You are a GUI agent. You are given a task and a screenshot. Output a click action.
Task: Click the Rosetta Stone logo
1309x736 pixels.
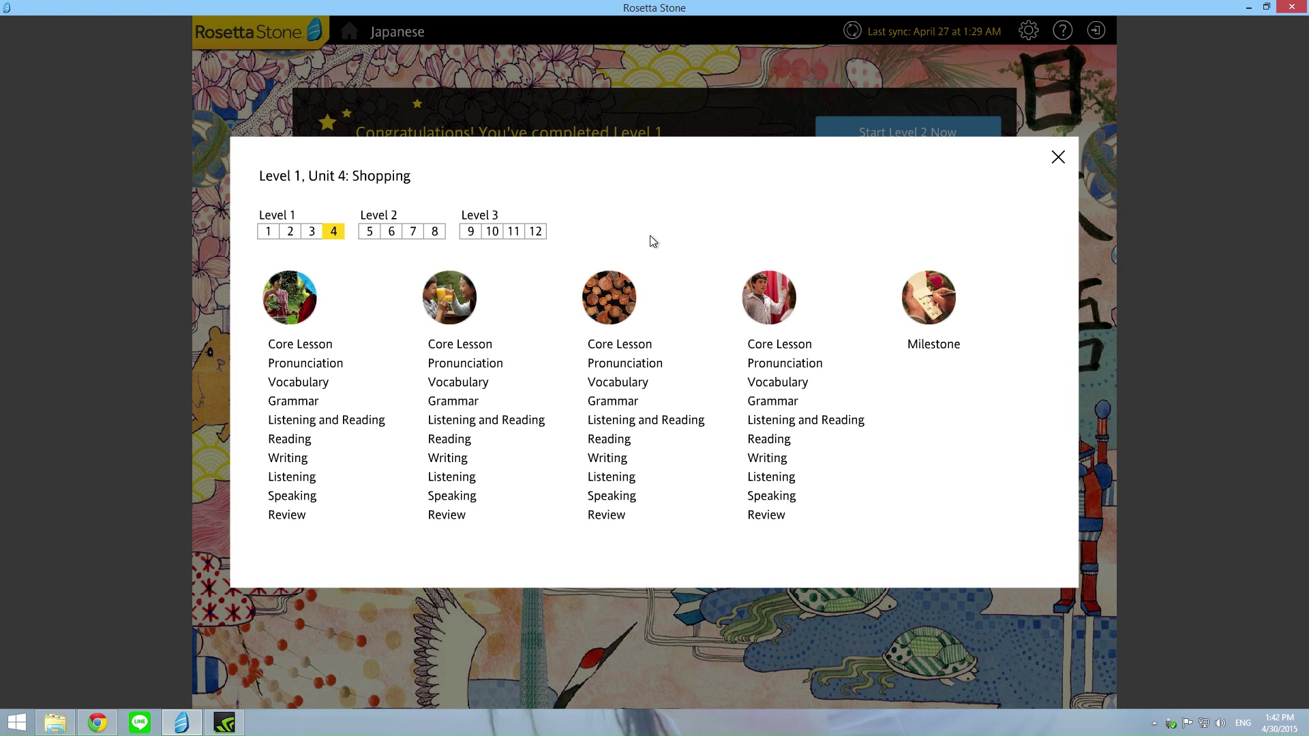click(x=259, y=31)
